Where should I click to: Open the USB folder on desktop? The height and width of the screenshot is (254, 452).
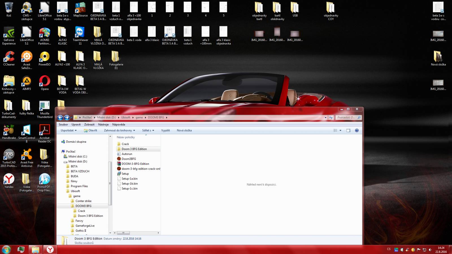pos(295,10)
